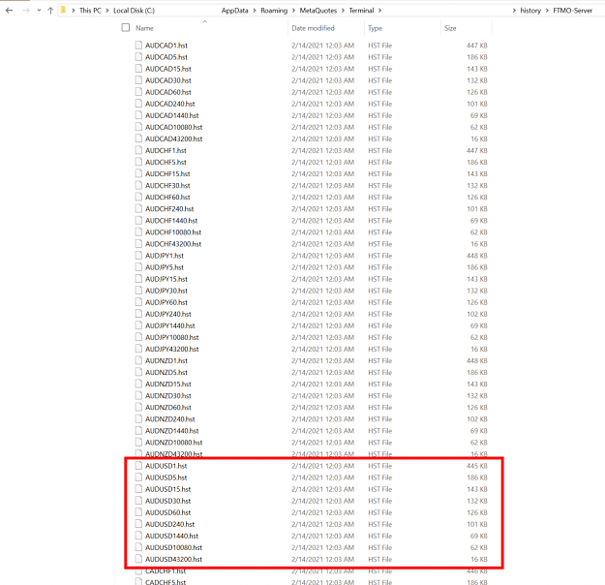Select the AUDJPY15.hst file name
Screen dimensions: 605x585
166,279
